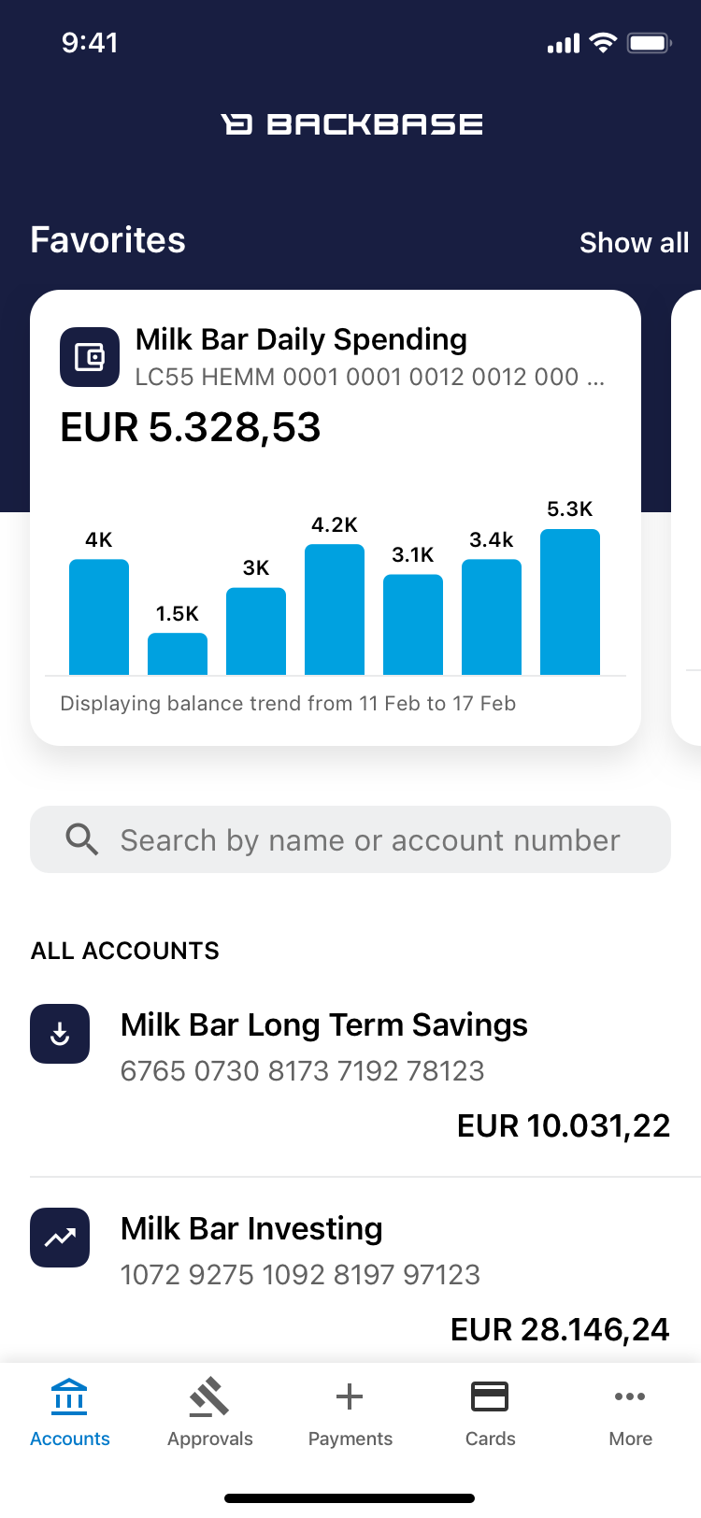Select the 5.3K balance bar
Screen dimensions: 701x1518
(570, 602)
